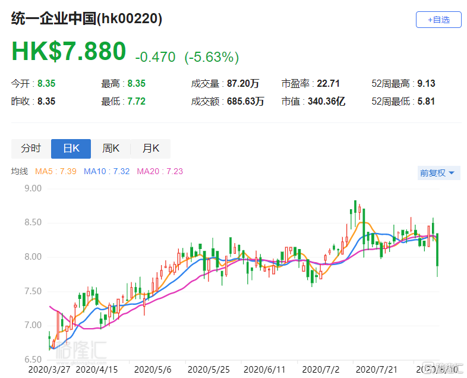
Task: Click the 8.50 price axis label
Action: (33, 222)
